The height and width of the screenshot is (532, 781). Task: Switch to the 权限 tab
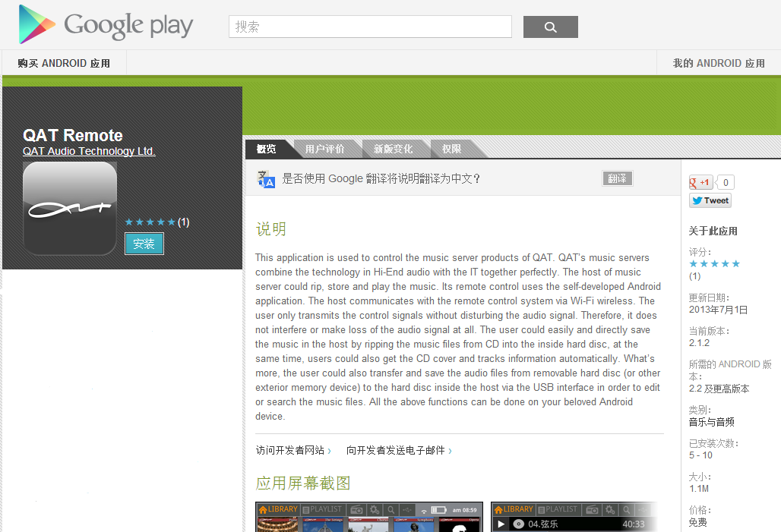(452, 149)
